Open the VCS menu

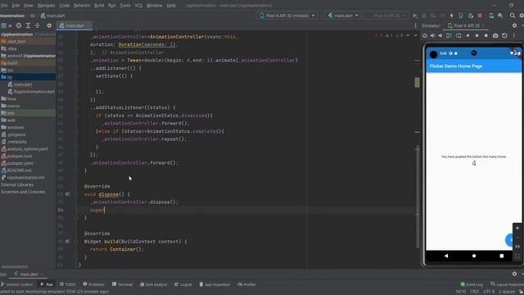pos(138,6)
